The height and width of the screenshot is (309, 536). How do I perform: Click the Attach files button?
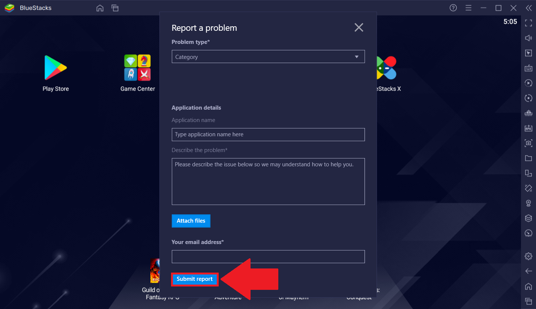point(191,221)
